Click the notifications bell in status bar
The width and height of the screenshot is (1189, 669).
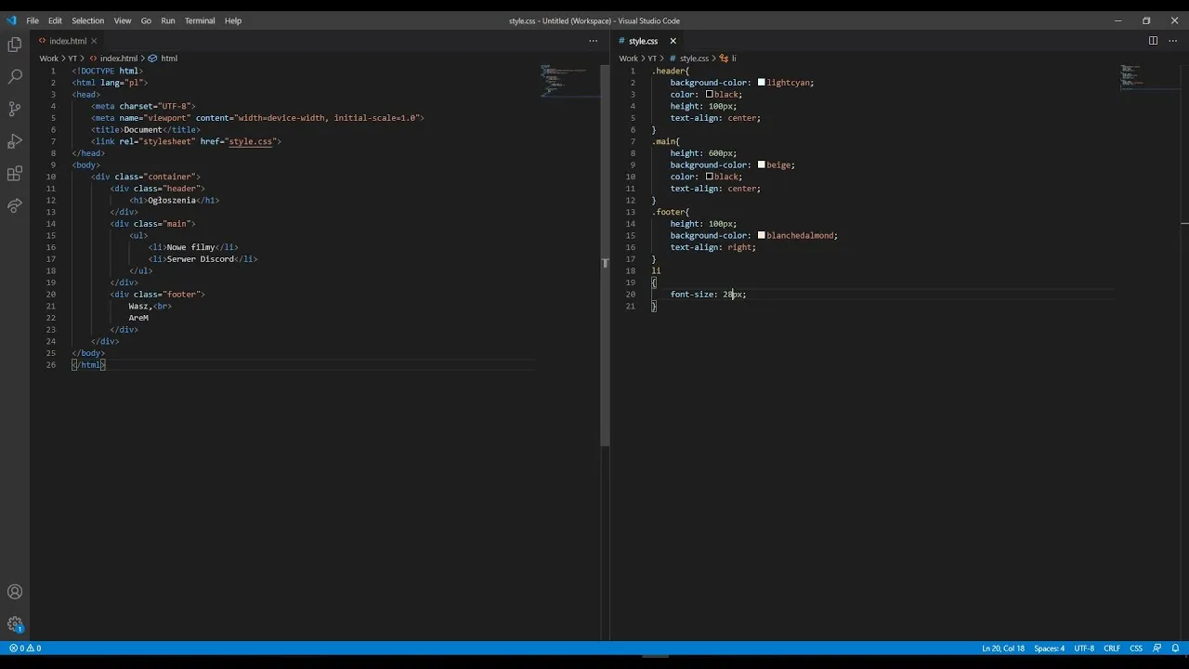click(x=1175, y=649)
